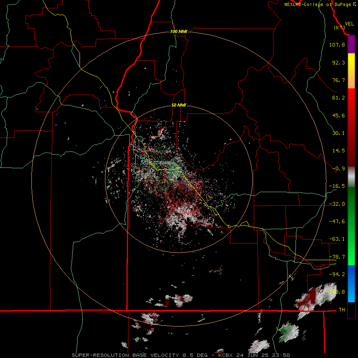
Task: Click the 30.1 scale value
Action: [x=339, y=133]
